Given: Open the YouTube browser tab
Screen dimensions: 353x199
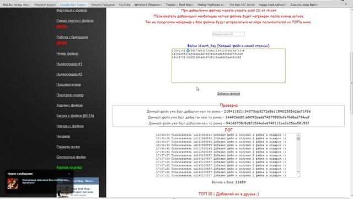Looking at the screenshot, I should (x=124, y=5).
